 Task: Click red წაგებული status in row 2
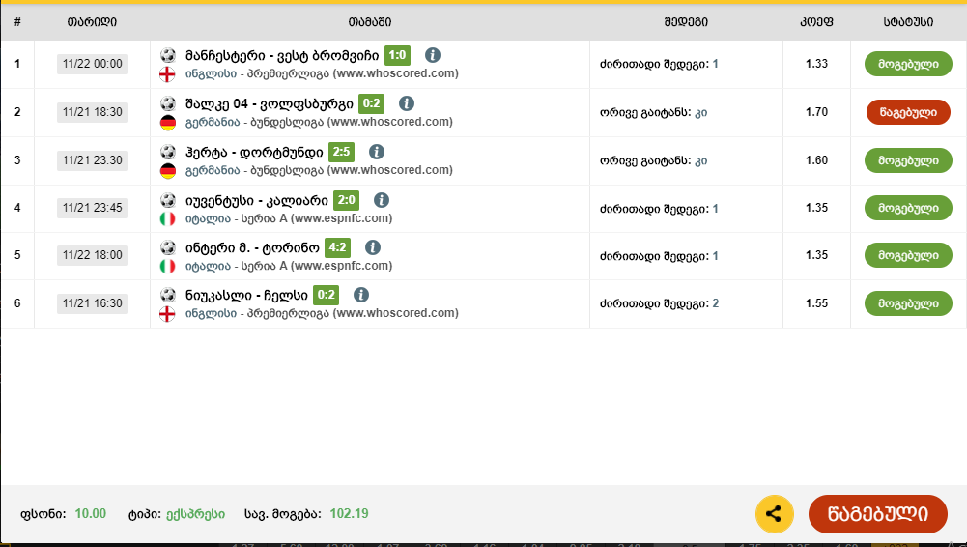(x=908, y=112)
